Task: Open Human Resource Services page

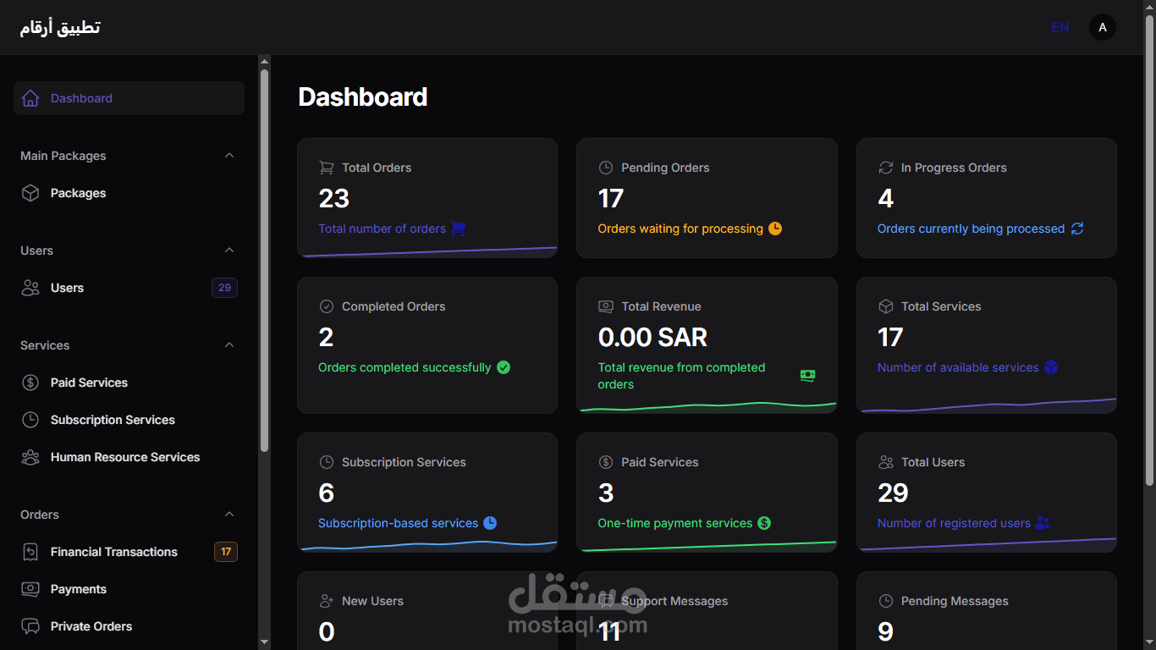Action: pyautogui.click(x=129, y=457)
